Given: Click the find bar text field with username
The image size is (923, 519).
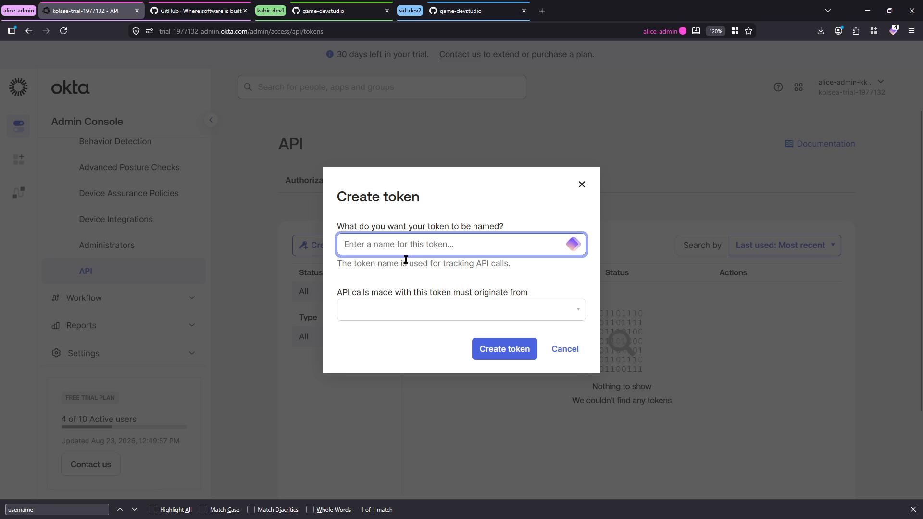Looking at the screenshot, I should point(57,509).
